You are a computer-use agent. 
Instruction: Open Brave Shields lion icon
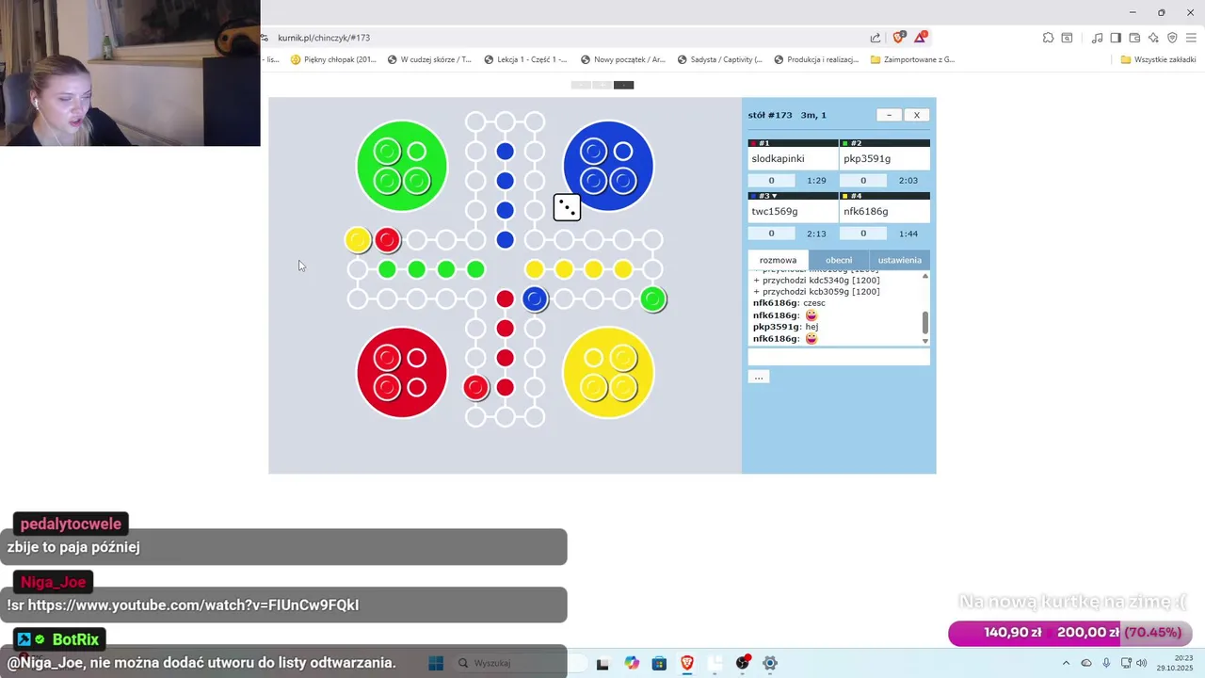(899, 38)
